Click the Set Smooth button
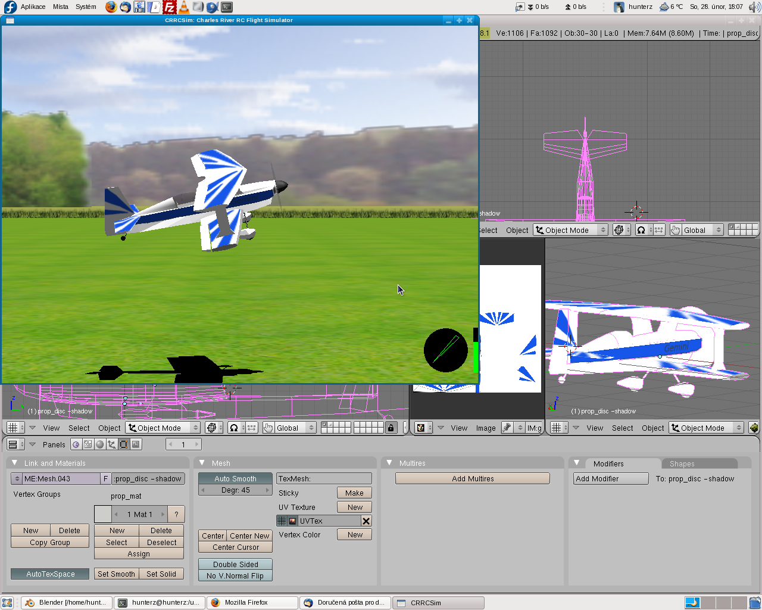 [116, 574]
